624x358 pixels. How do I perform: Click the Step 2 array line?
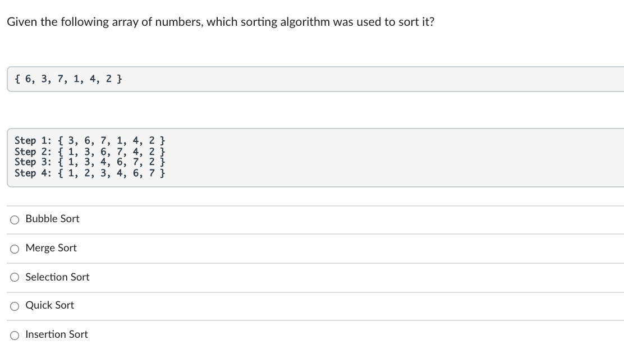click(89, 152)
